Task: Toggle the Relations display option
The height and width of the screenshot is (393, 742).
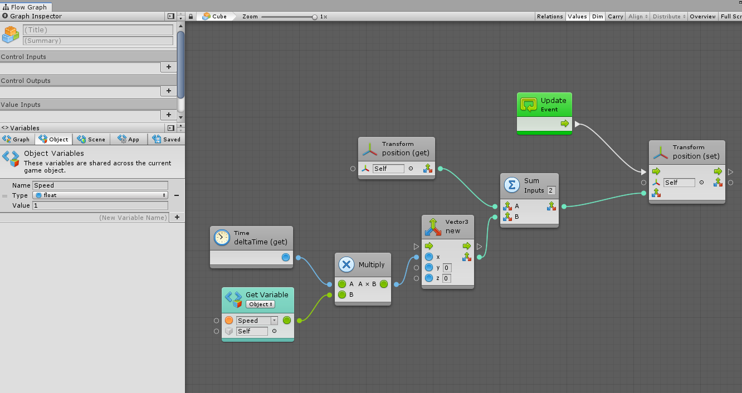Action: click(549, 17)
